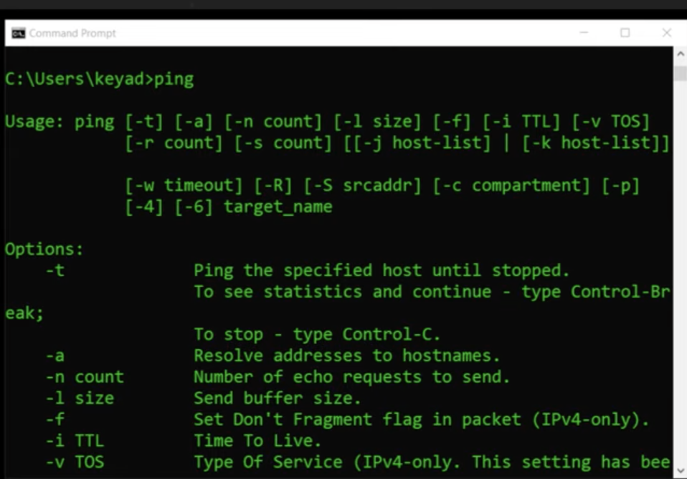Click the wrapped 'eak;' text
This screenshot has width=687, height=479.
[24, 313]
